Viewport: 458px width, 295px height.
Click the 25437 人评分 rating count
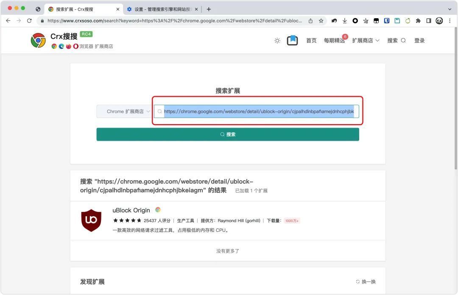[157, 220]
